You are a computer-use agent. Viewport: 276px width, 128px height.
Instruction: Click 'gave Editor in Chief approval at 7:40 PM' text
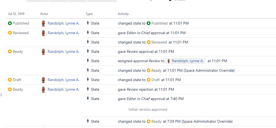click(x=151, y=99)
